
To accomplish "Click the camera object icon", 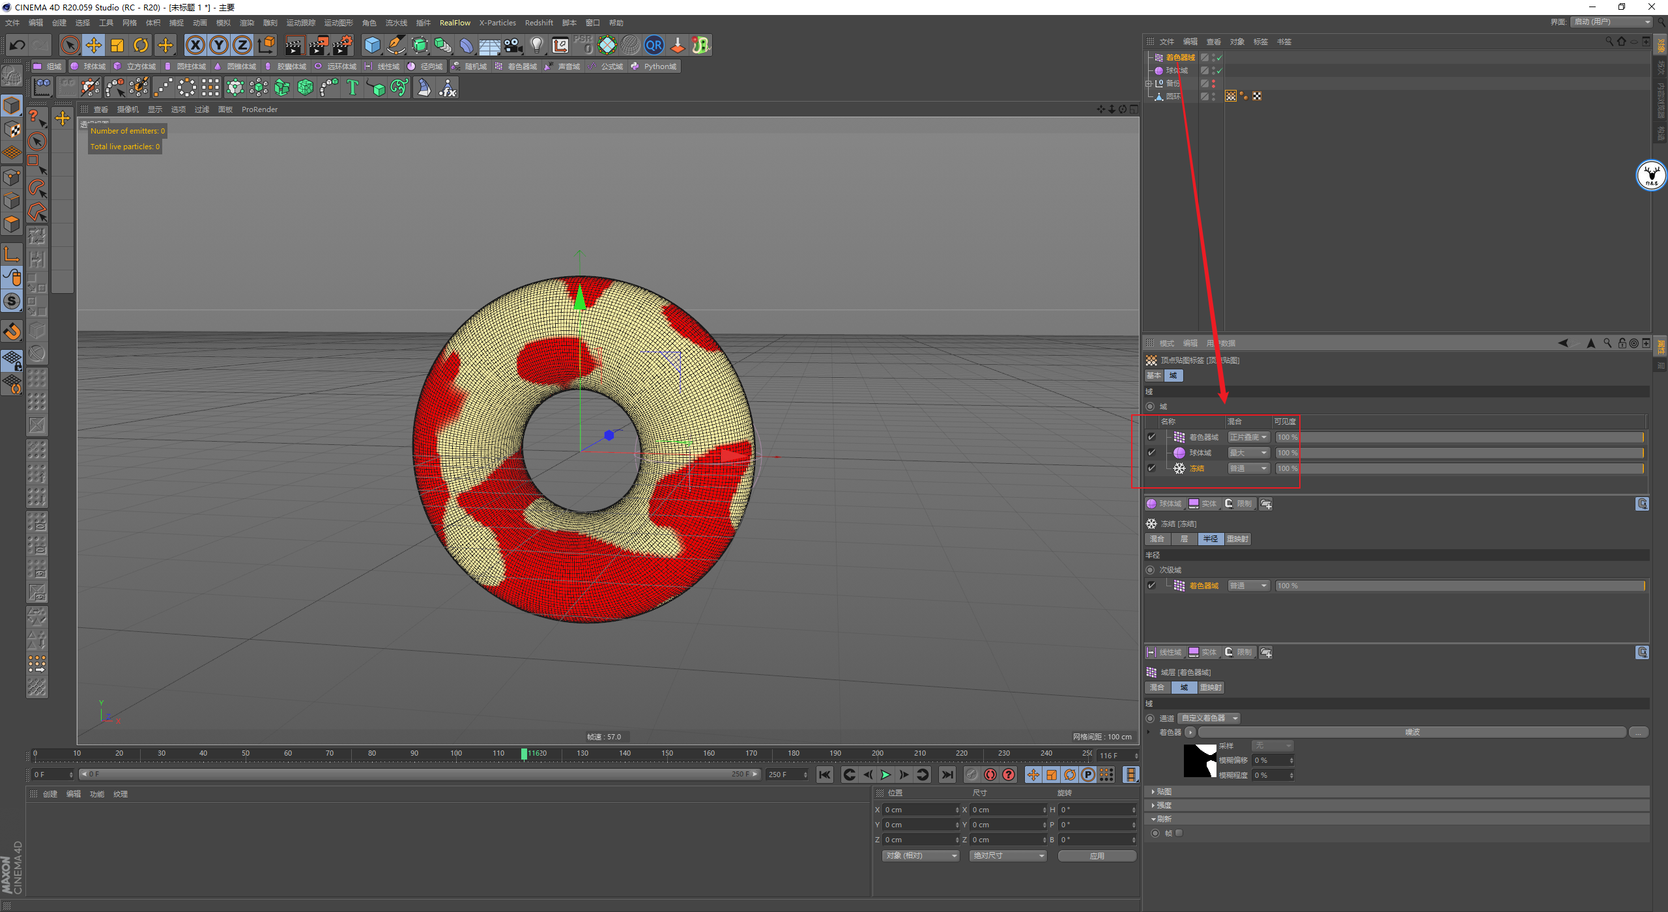I will pos(513,46).
